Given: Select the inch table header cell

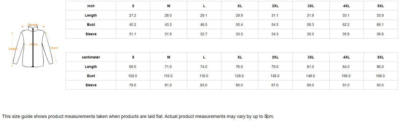Looking at the screenshot, I should pos(91,6).
